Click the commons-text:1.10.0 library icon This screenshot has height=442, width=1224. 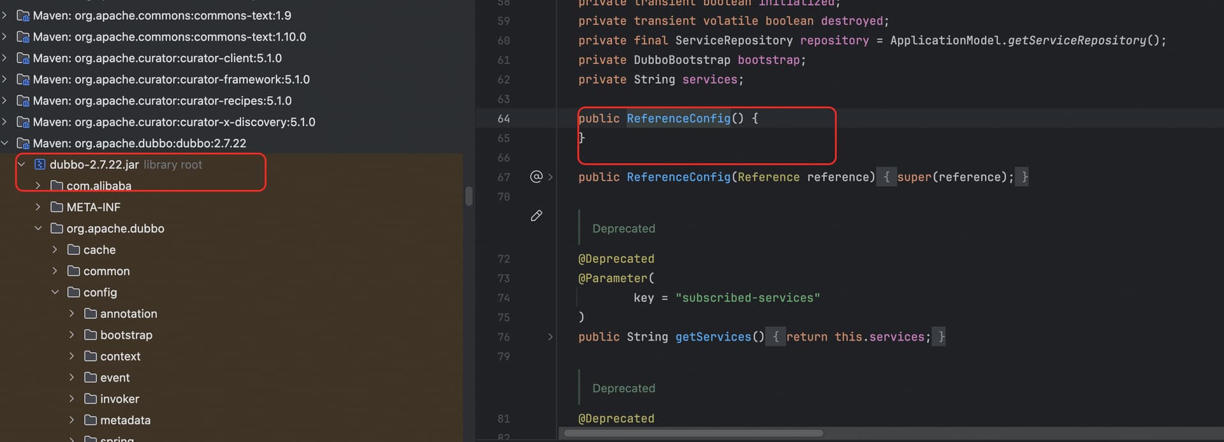coord(23,37)
